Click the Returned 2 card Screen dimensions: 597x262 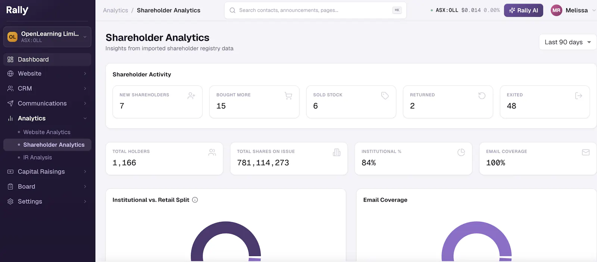click(448, 102)
